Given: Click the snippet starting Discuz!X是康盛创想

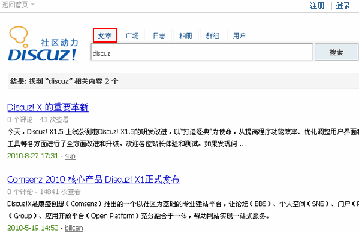Looking at the screenshot, I should (x=183, y=210).
